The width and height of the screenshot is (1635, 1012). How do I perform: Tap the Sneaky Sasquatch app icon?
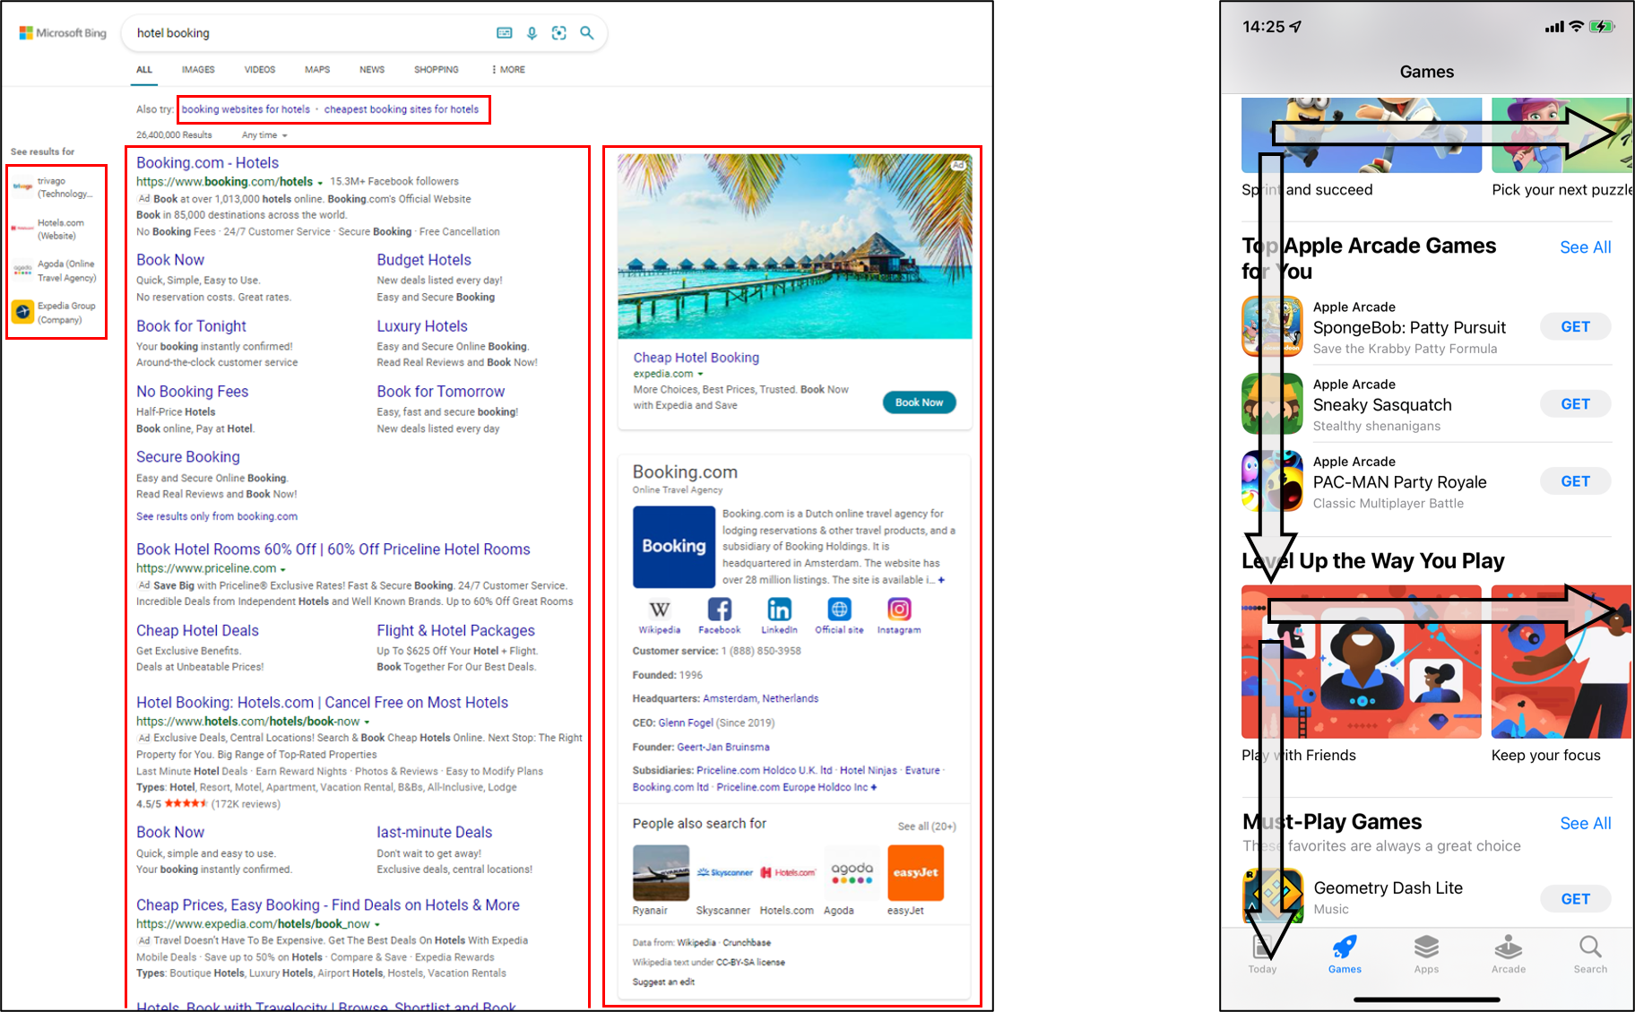pyautogui.click(x=1272, y=404)
